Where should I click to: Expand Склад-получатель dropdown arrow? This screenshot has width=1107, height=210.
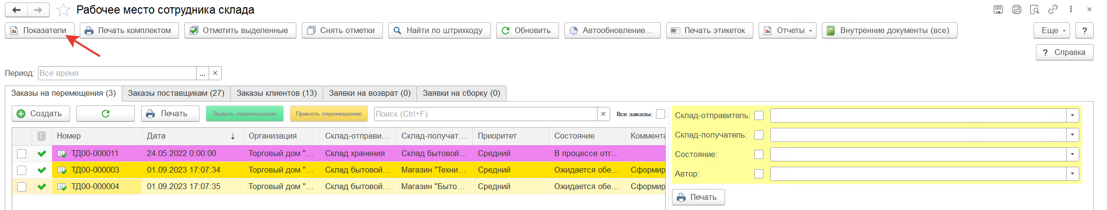click(x=1072, y=135)
